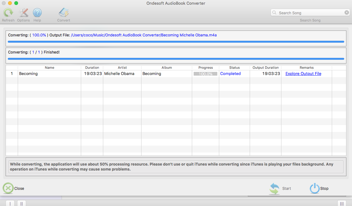Click inside the Search Song field

[x=311, y=13]
